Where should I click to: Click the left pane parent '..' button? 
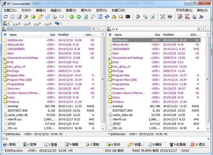(103, 29)
